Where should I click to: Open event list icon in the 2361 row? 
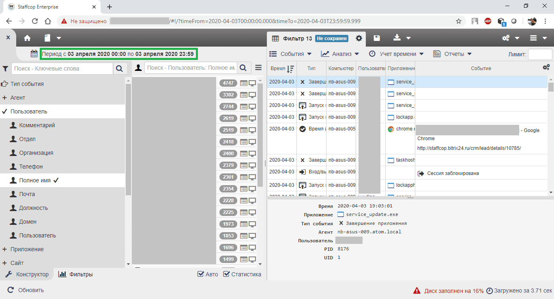click(x=244, y=177)
